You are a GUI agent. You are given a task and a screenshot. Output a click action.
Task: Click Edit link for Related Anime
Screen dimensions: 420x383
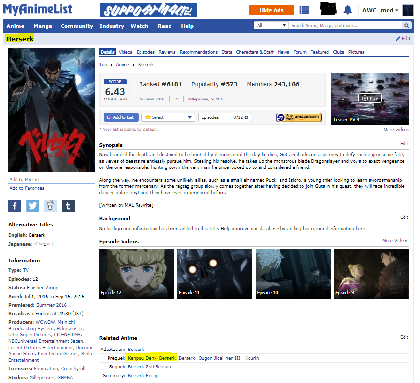[x=404, y=337]
